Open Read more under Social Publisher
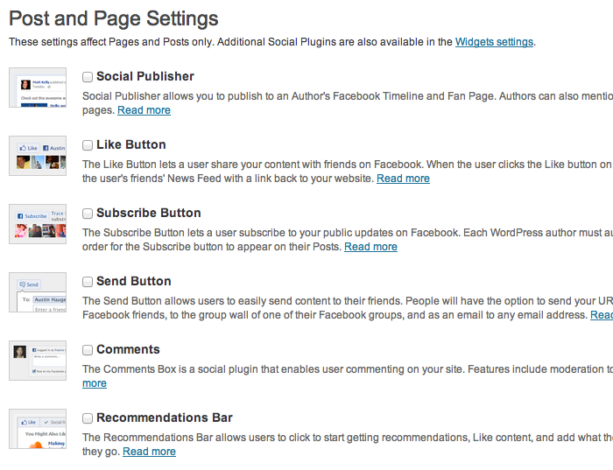This screenshot has width=613, height=470. pos(144,110)
